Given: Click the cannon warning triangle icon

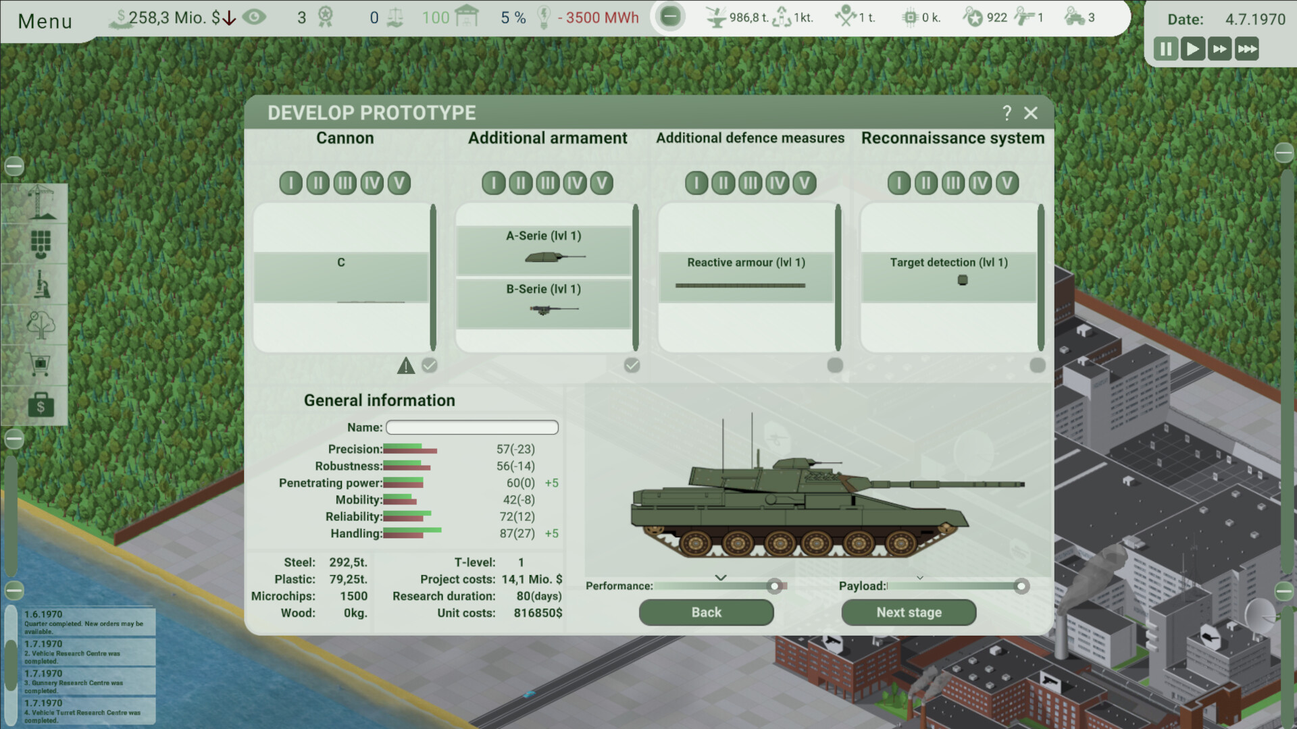Looking at the screenshot, I should tap(405, 366).
